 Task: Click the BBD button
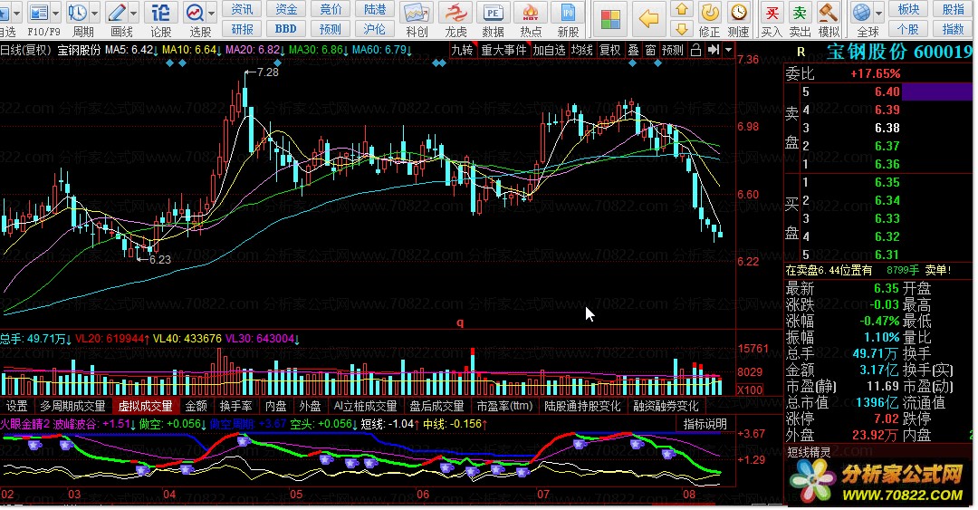pos(285,29)
